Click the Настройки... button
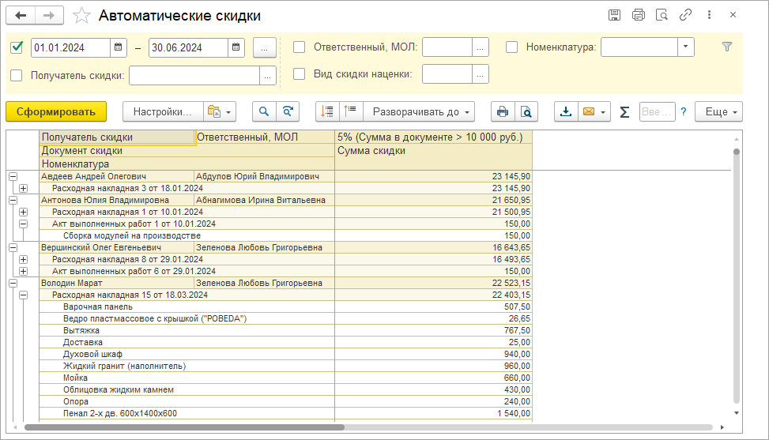 [163, 112]
